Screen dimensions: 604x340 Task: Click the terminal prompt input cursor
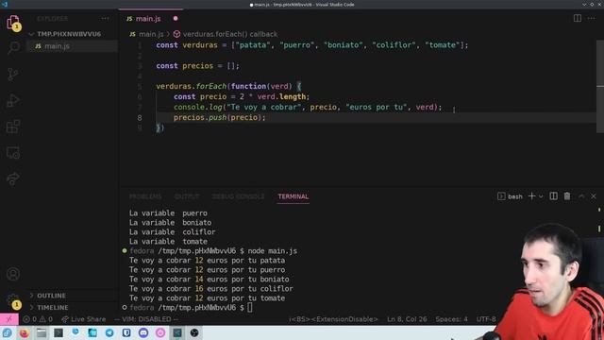pos(250,308)
